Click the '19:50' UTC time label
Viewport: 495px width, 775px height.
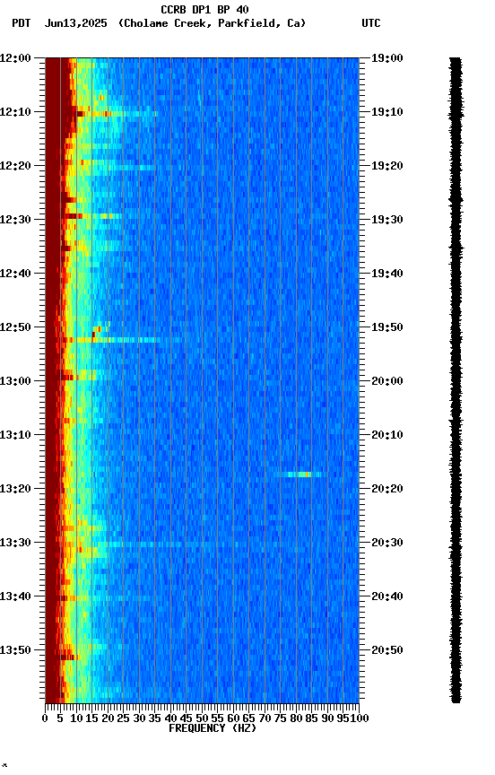point(386,327)
